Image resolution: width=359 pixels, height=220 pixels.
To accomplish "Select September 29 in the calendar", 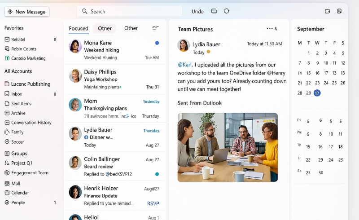I will 309,93.
